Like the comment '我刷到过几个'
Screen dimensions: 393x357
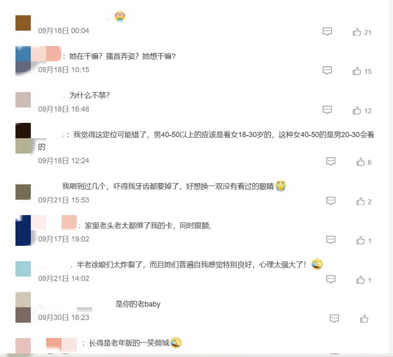(x=360, y=201)
